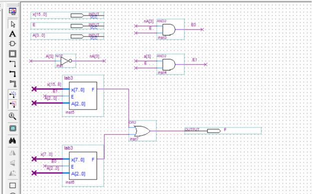Toggle Use Partial Line Selection button
The width and height of the screenshot is (312, 194).
tap(12, 104)
